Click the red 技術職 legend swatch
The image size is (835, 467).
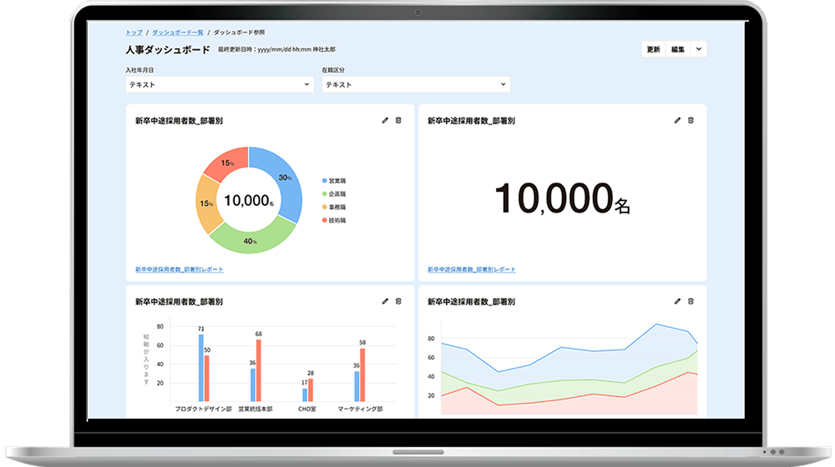tap(324, 220)
